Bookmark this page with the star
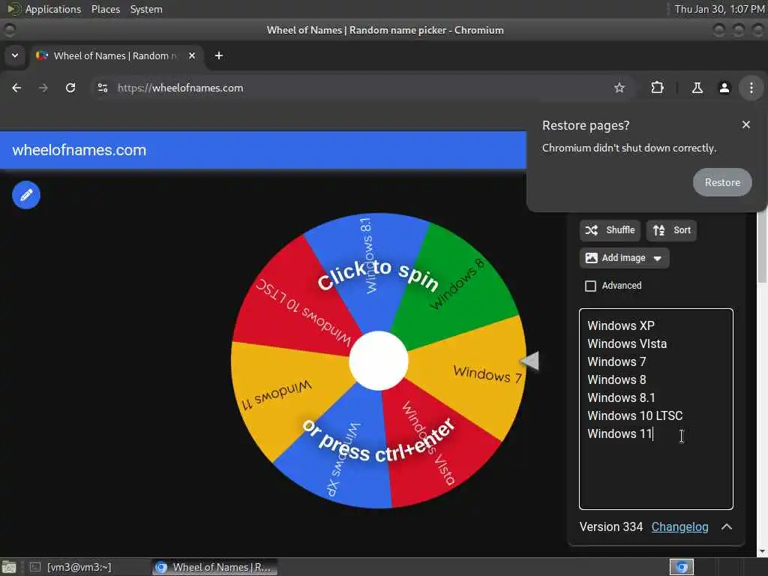Screen dimensions: 768x576 (x=619, y=88)
